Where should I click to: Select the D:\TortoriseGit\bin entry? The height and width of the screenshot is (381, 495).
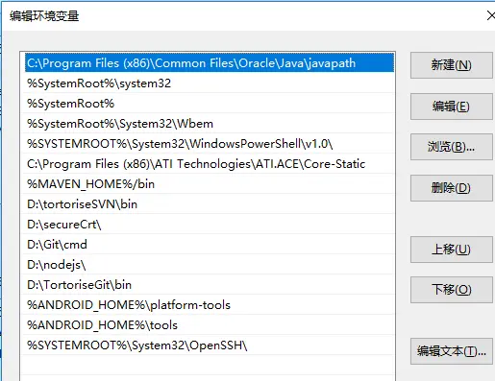[210, 285]
